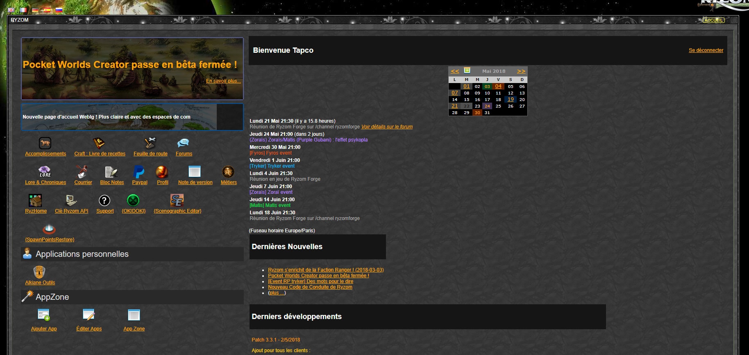Click the Zoraï event entry text
The height and width of the screenshot is (355, 749).
(x=271, y=192)
